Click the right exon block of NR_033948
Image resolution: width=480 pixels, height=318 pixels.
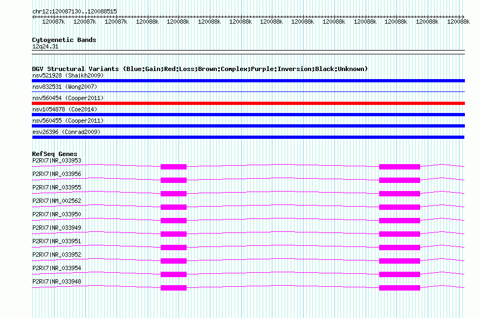pyautogui.click(x=400, y=288)
